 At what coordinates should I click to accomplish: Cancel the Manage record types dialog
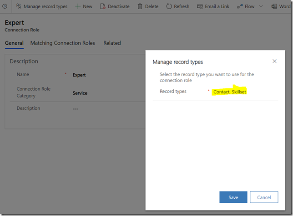264,197
